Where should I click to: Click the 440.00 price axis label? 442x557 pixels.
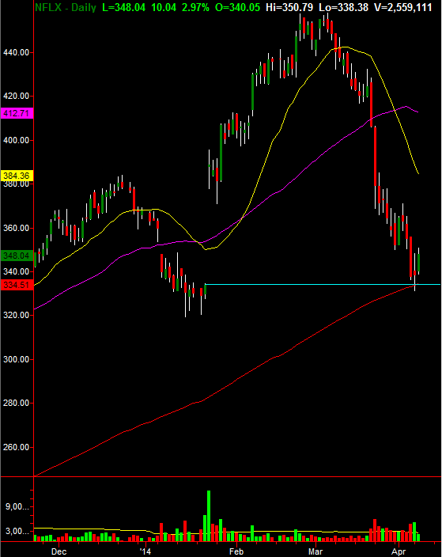point(17,52)
